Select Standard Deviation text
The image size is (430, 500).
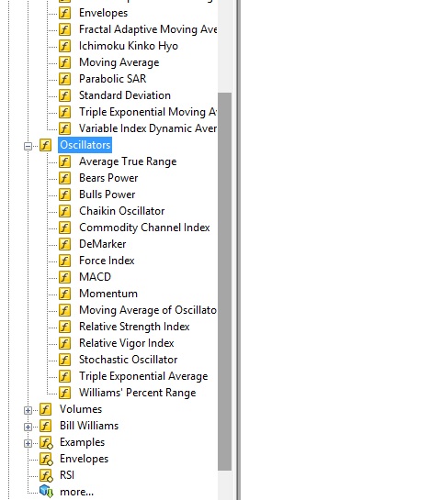(125, 95)
